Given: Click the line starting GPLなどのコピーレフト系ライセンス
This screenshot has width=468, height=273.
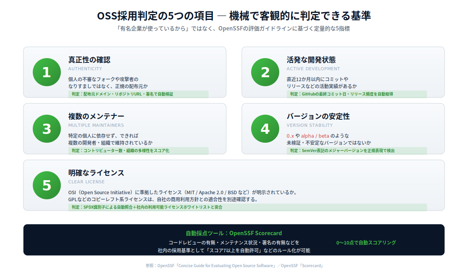Looking at the screenshot, I should (x=163, y=199).
